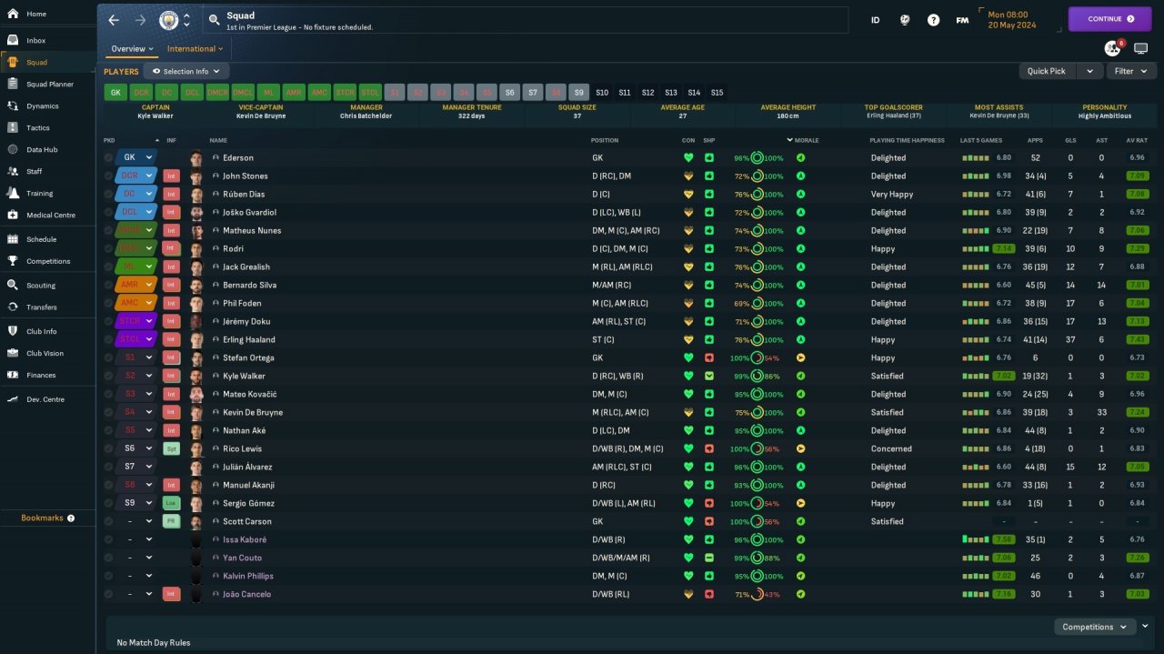Select João Cancelo's row checkbox
The width and height of the screenshot is (1164, 654).
[x=108, y=594]
